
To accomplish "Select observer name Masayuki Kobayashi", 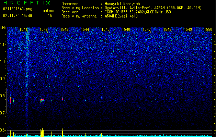I will (x=123, y=4).
